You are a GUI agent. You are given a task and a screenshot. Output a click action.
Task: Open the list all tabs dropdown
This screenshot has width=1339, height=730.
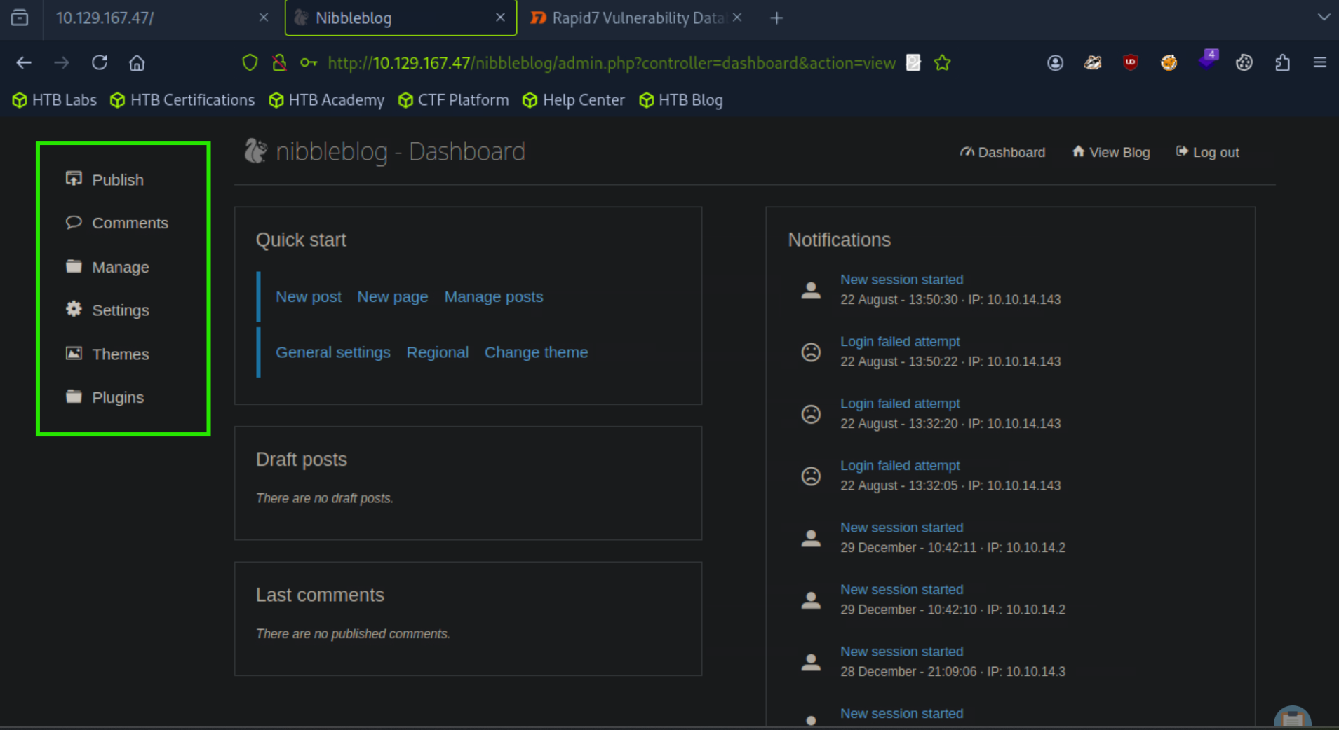(x=1324, y=18)
